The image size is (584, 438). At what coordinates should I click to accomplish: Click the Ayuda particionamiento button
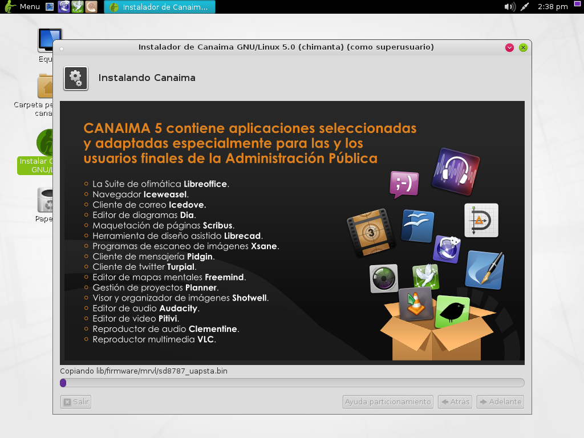coord(388,401)
